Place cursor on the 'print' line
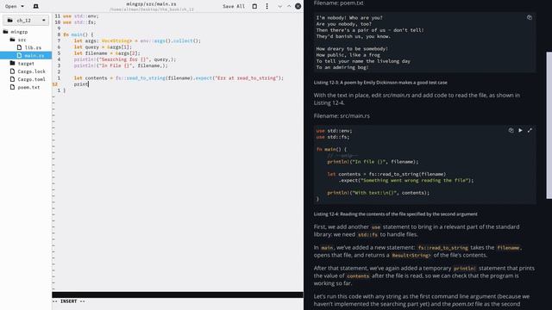The image size is (552, 310). click(81, 84)
